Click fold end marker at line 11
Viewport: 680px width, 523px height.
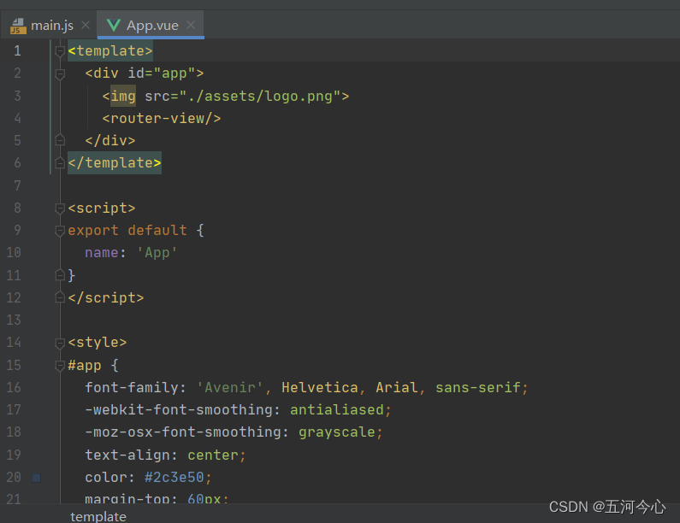(x=60, y=275)
